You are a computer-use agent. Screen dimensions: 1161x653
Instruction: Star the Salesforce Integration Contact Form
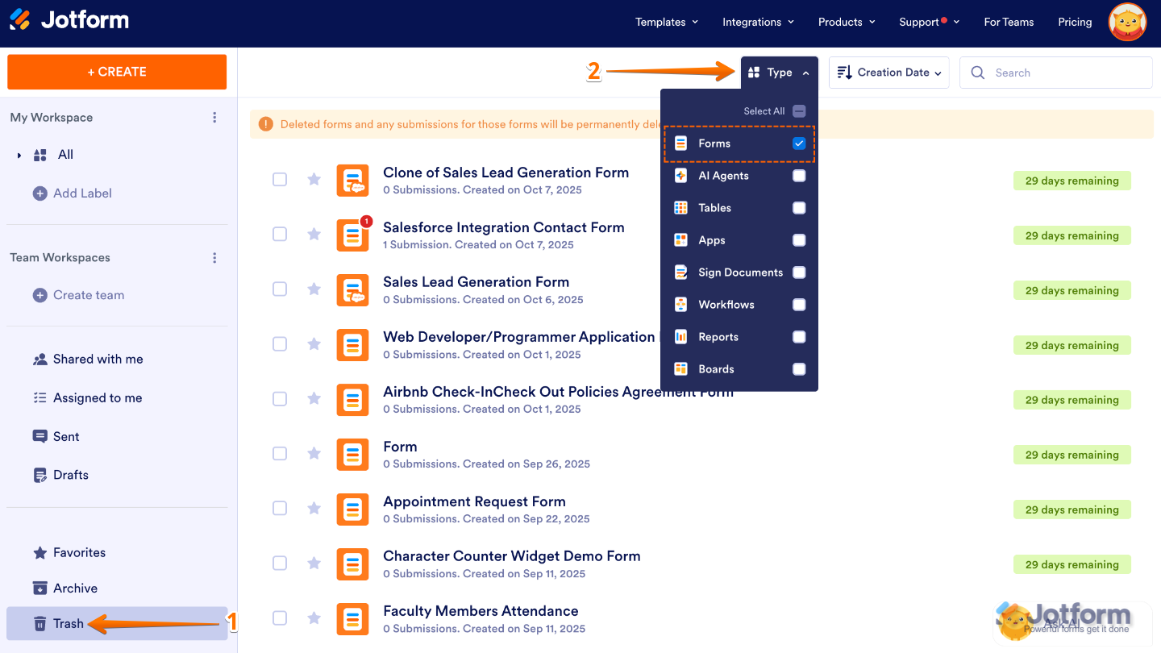point(314,234)
